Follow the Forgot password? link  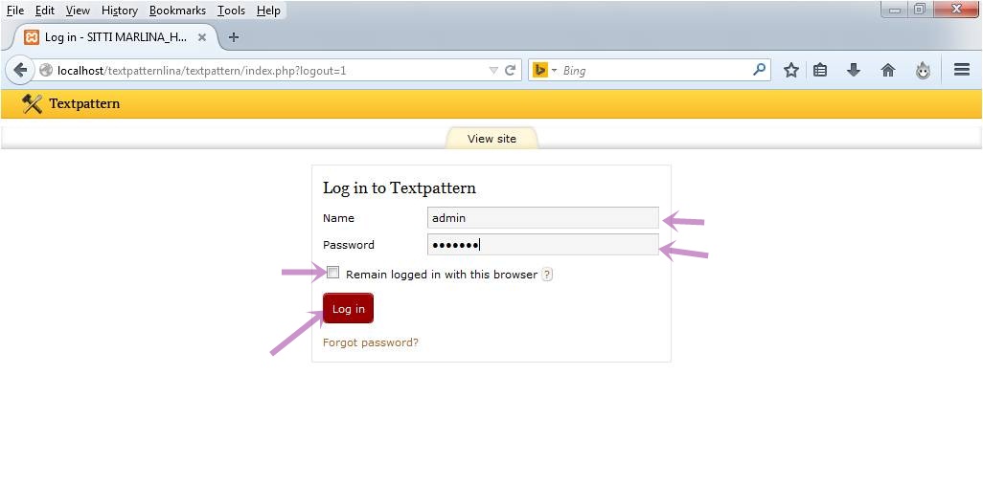tap(370, 342)
